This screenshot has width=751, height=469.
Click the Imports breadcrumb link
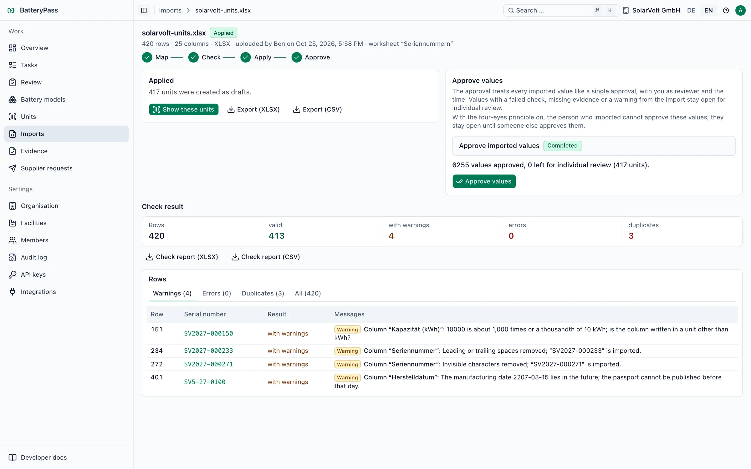[170, 10]
